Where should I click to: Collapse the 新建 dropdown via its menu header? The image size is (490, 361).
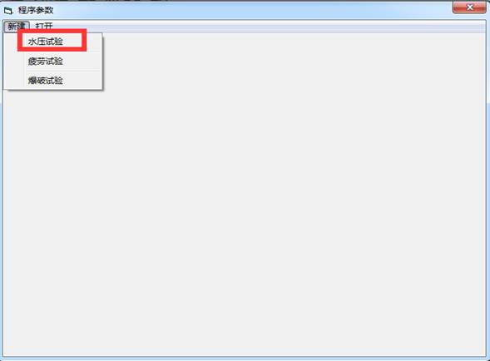(17, 27)
